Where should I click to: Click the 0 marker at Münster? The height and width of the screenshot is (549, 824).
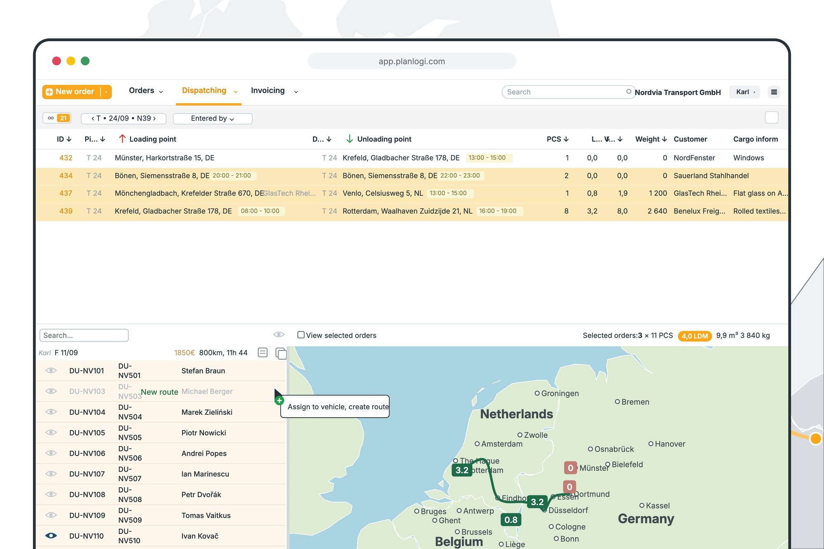pos(570,467)
